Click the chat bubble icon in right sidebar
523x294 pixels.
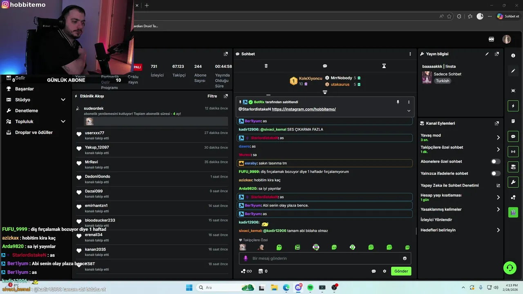pyautogui.click(x=513, y=136)
